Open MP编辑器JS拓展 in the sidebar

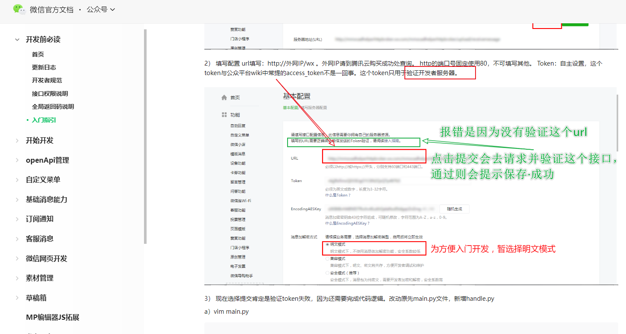(53, 318)
